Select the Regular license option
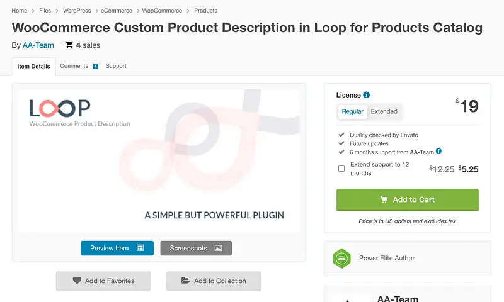The image size is (504, 302). (x=352, y=111)
